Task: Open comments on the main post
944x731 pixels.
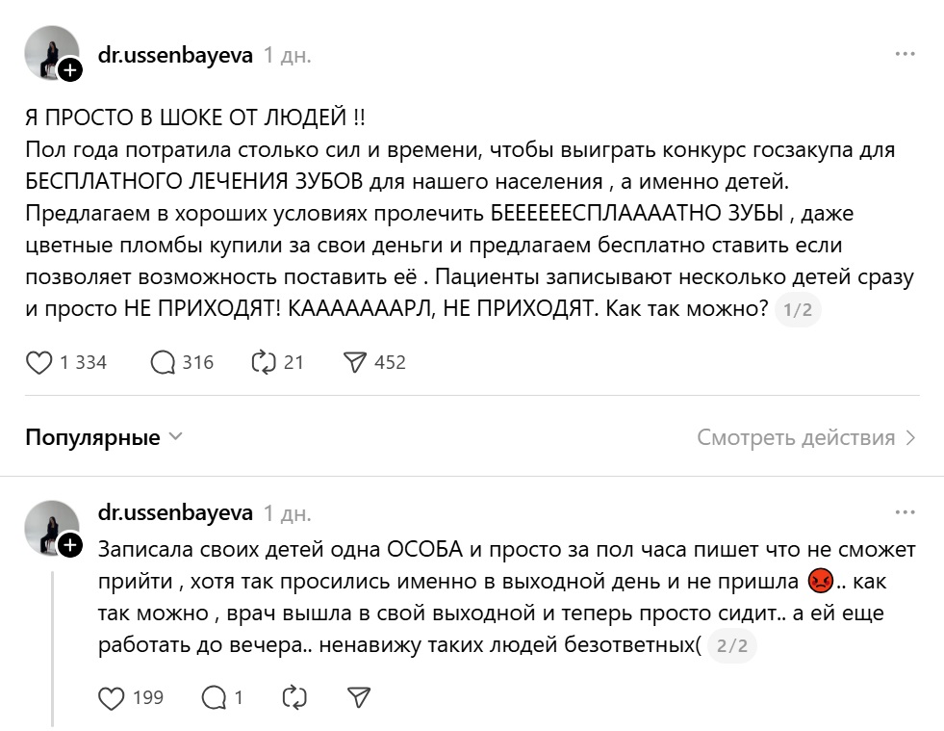Action: (165, 362)
